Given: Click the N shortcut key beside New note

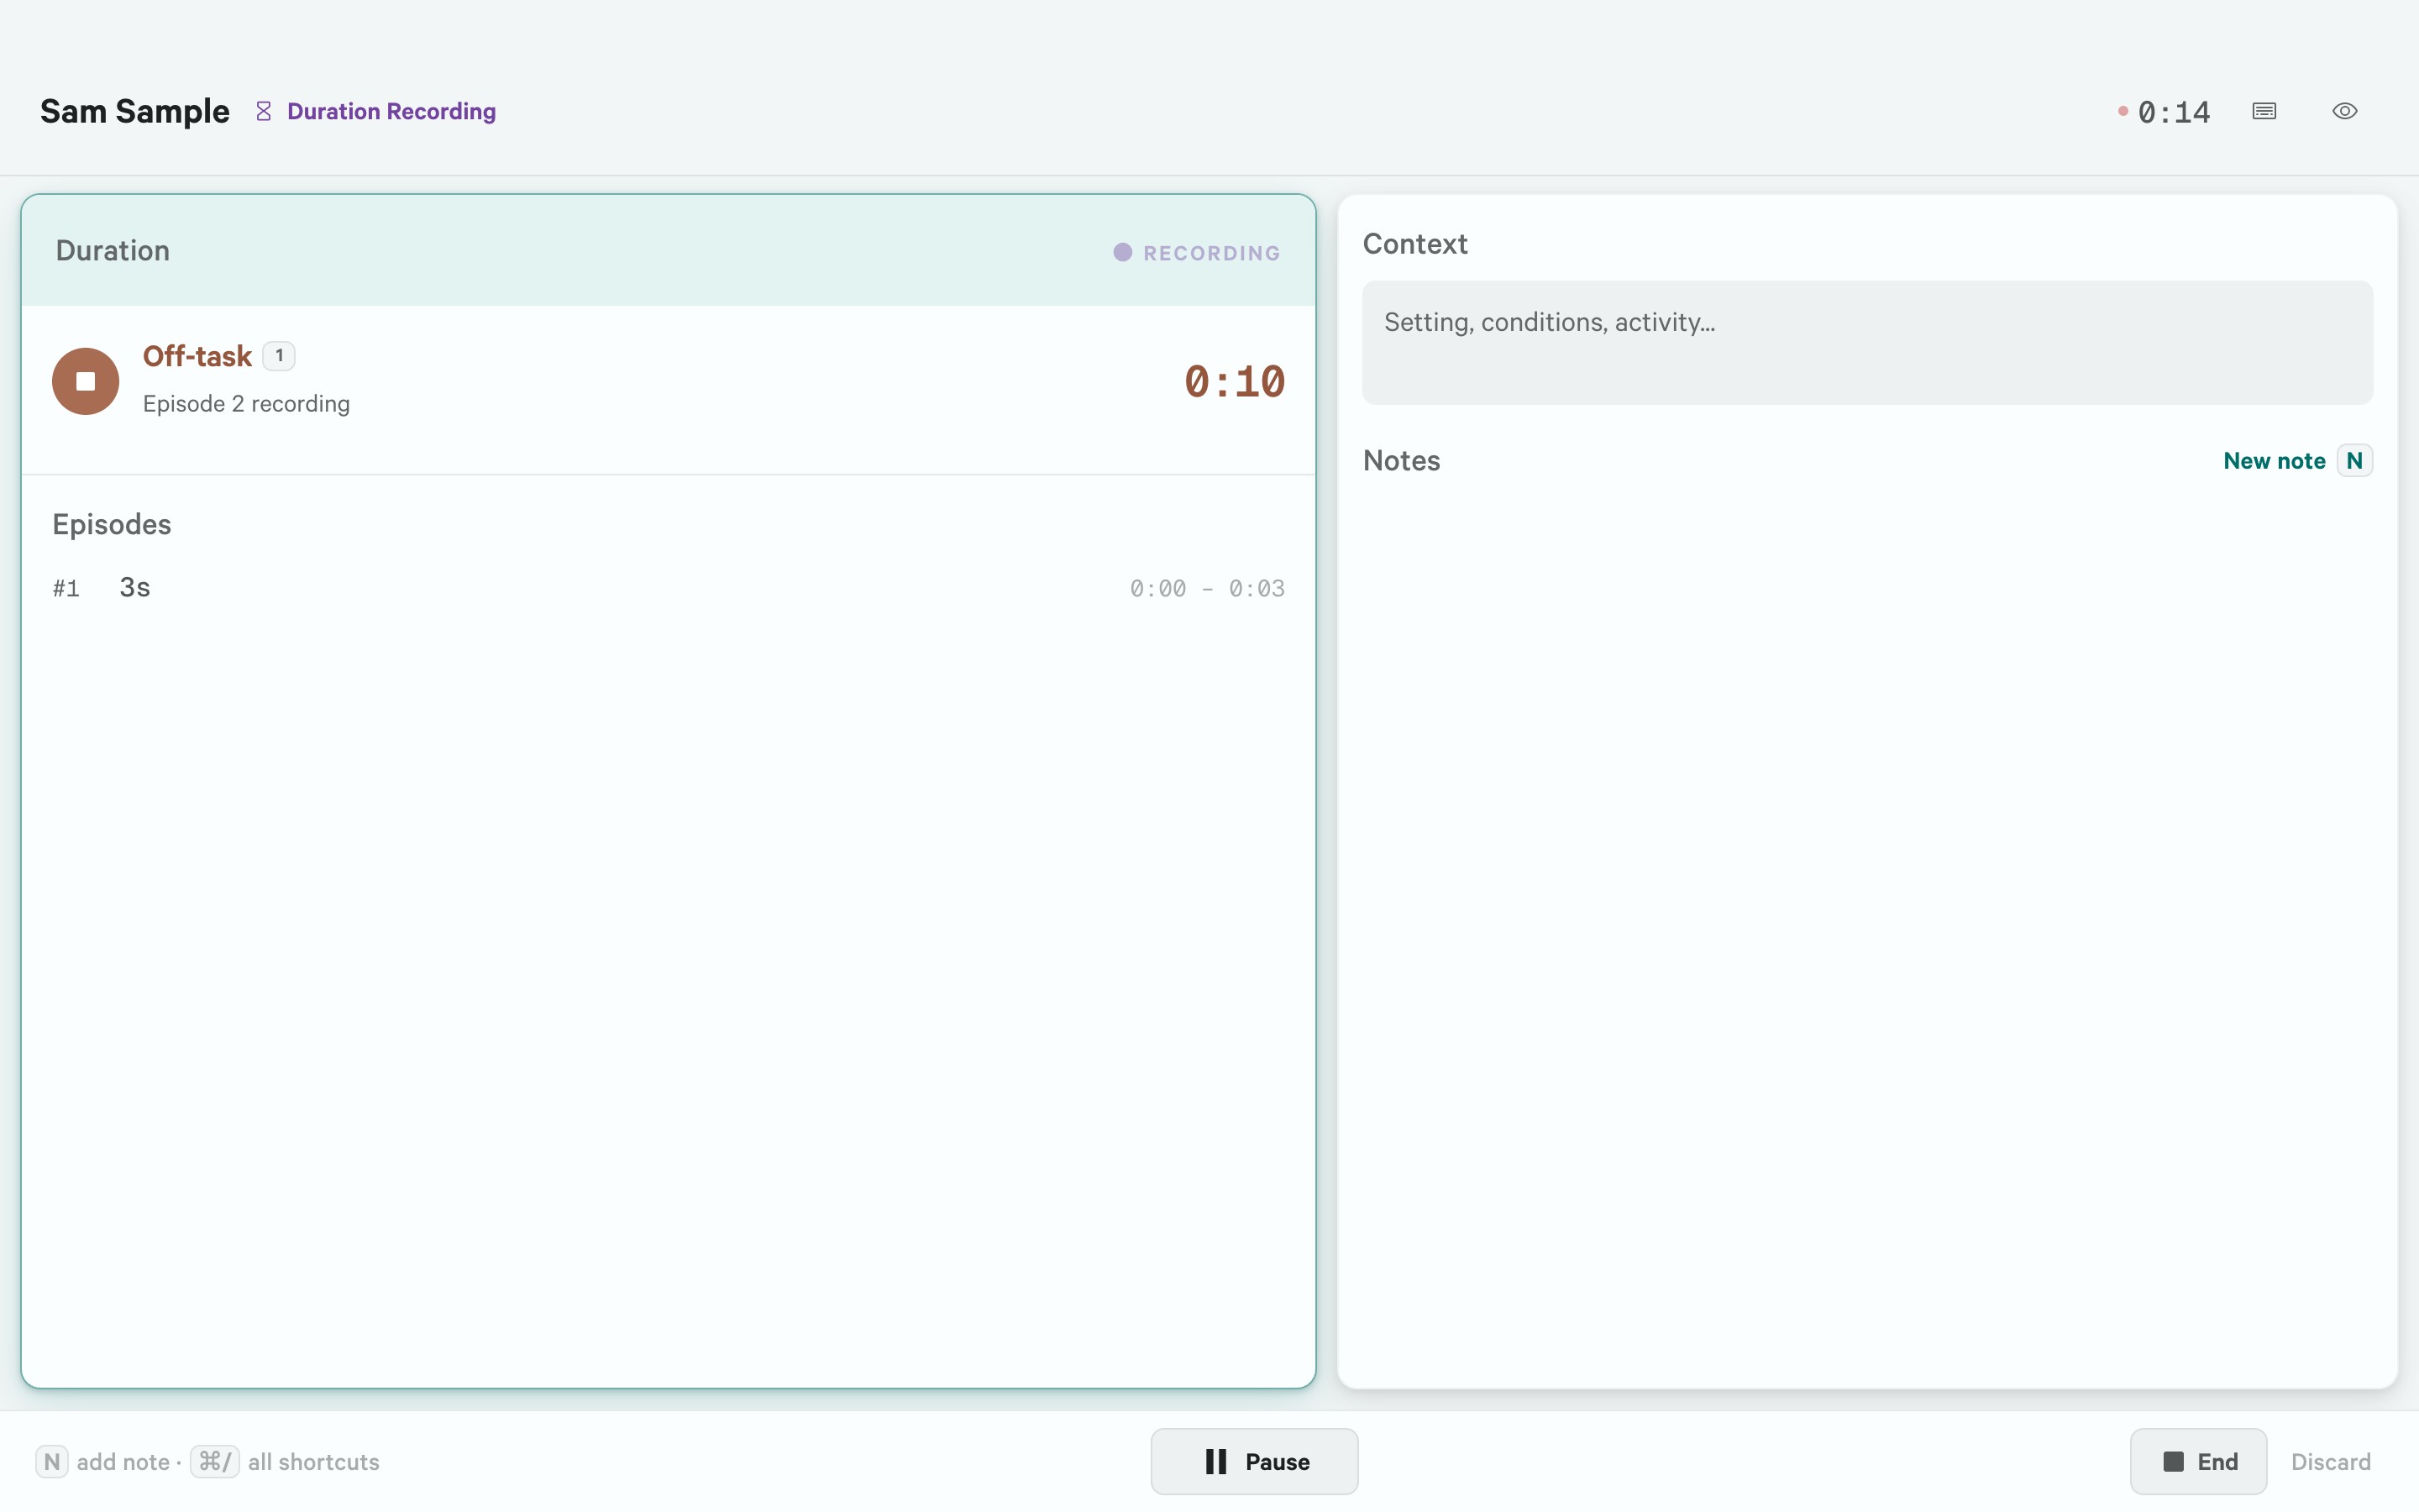Looking at the screenshot, I should coord(2354,461).
